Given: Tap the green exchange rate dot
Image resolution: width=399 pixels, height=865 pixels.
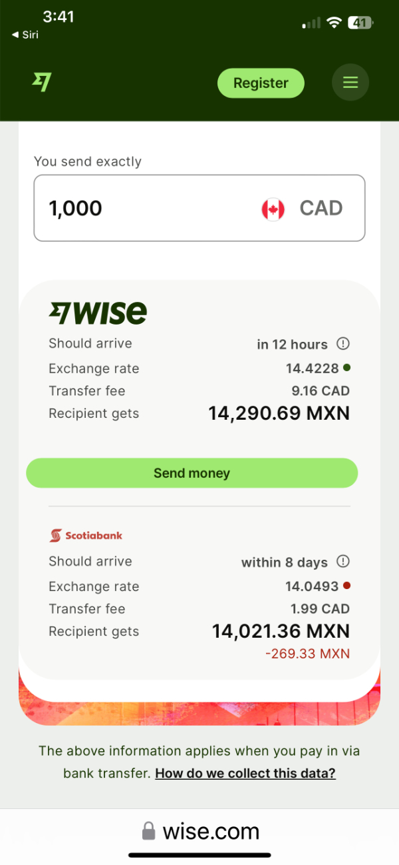Looking at the screenshot, I should (346, 367).
